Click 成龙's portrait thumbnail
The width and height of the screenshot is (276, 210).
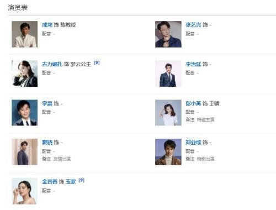(x=25, y=34)
